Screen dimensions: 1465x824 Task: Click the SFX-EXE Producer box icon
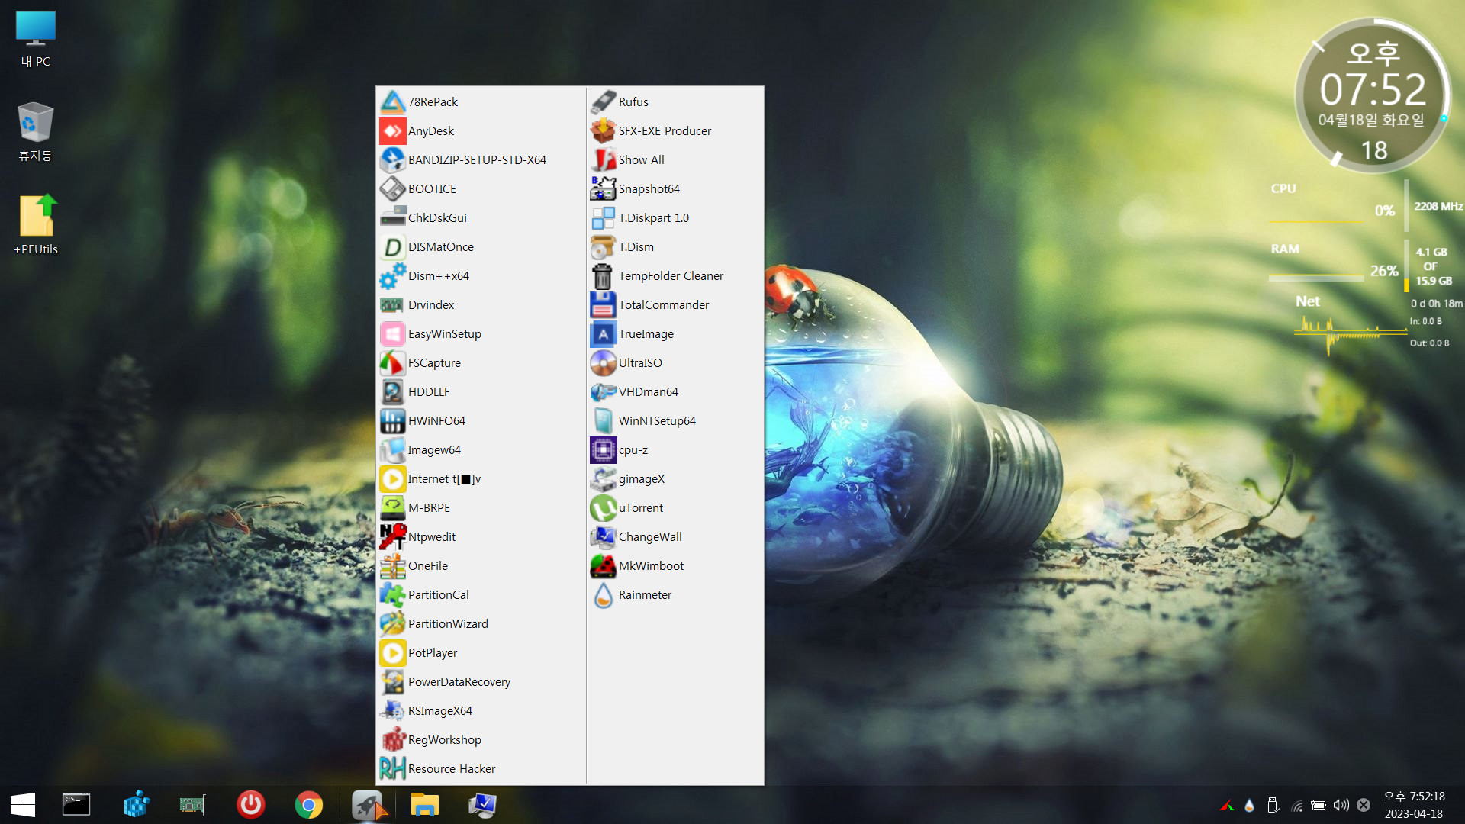click(603, 131)
